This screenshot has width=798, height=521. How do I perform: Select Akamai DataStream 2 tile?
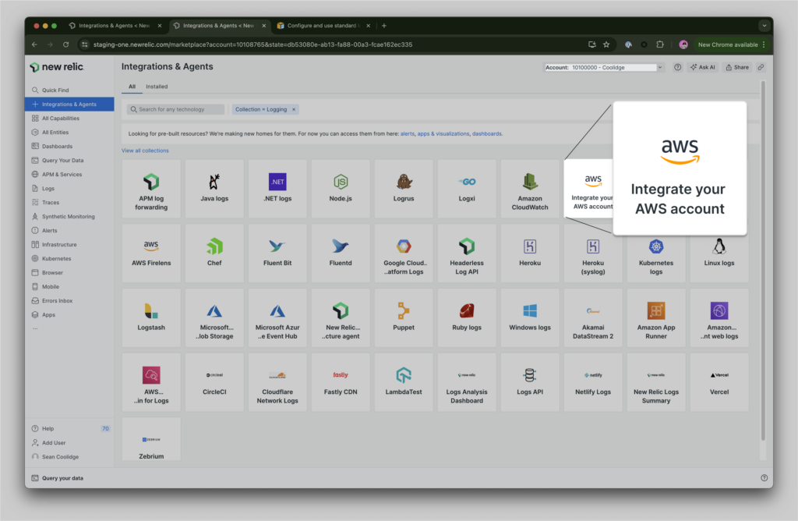coord(593,317)
